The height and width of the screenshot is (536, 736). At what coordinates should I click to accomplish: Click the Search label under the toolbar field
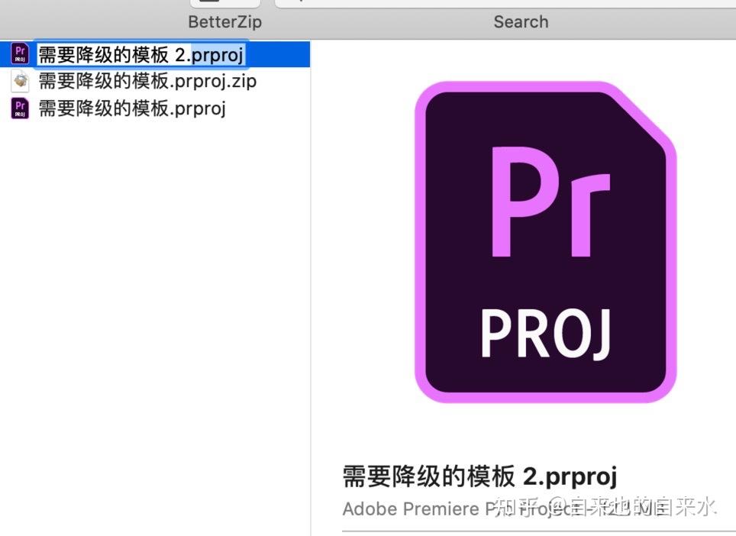tap(521, 22)
